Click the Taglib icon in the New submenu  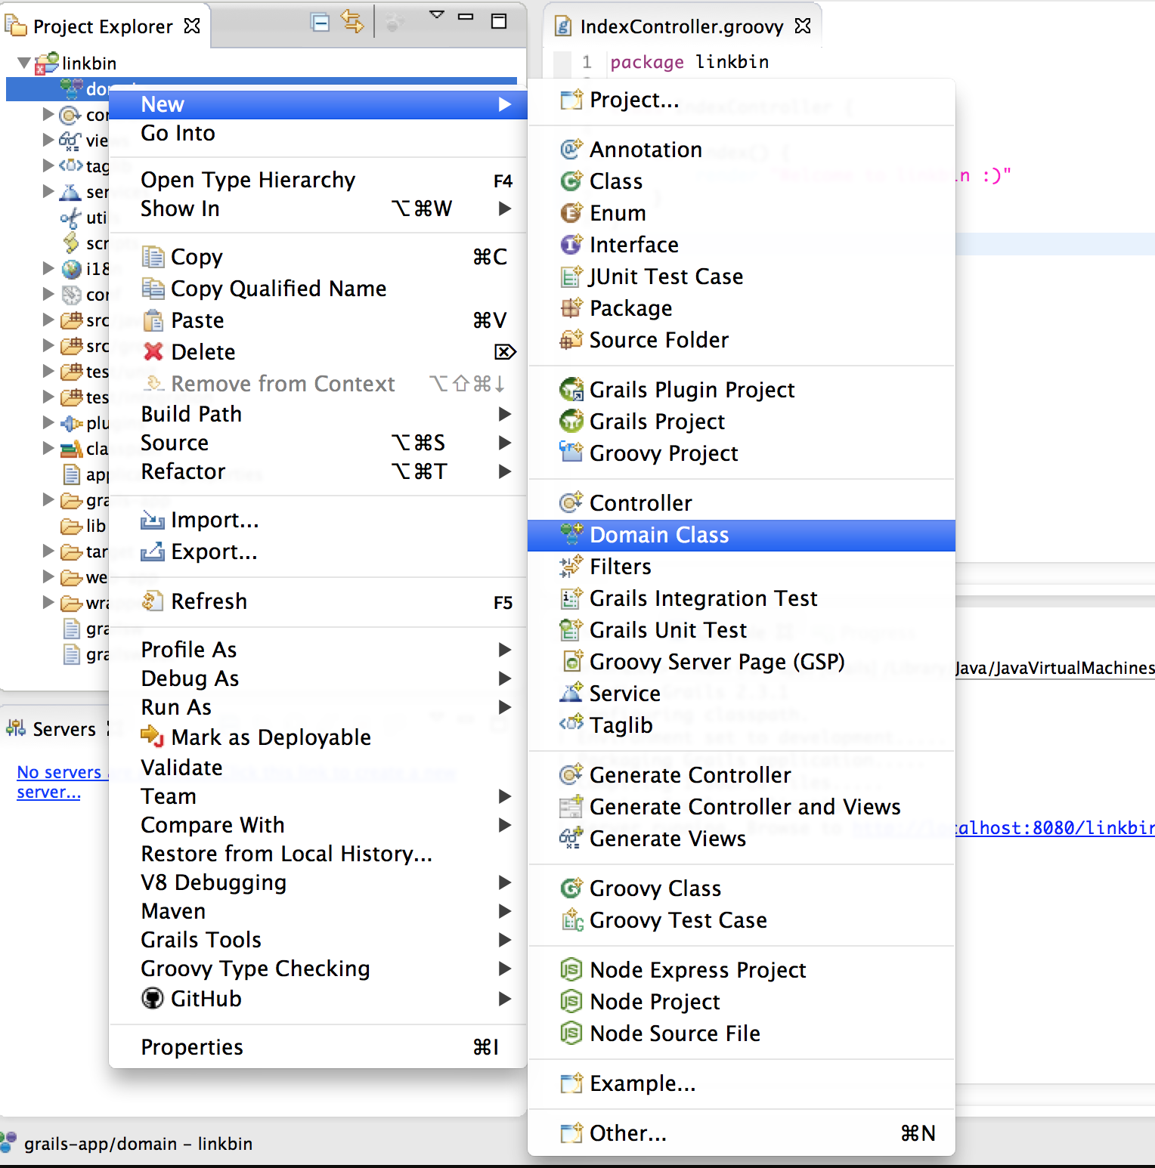click(570, 725)
